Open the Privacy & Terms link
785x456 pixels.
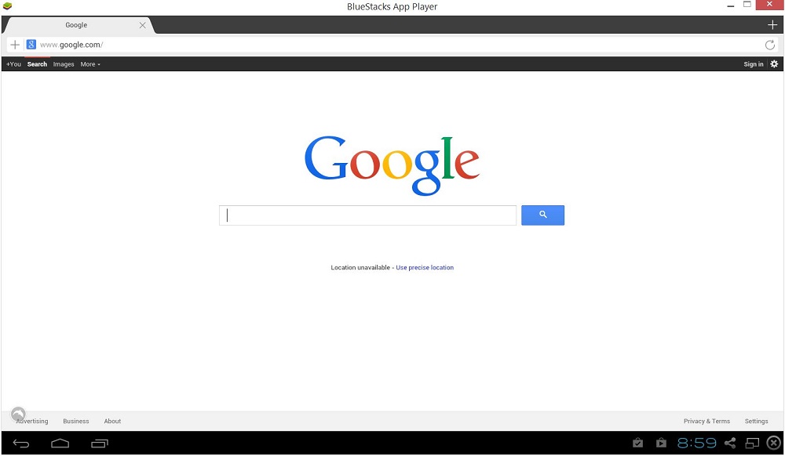[x=706, y=421]
